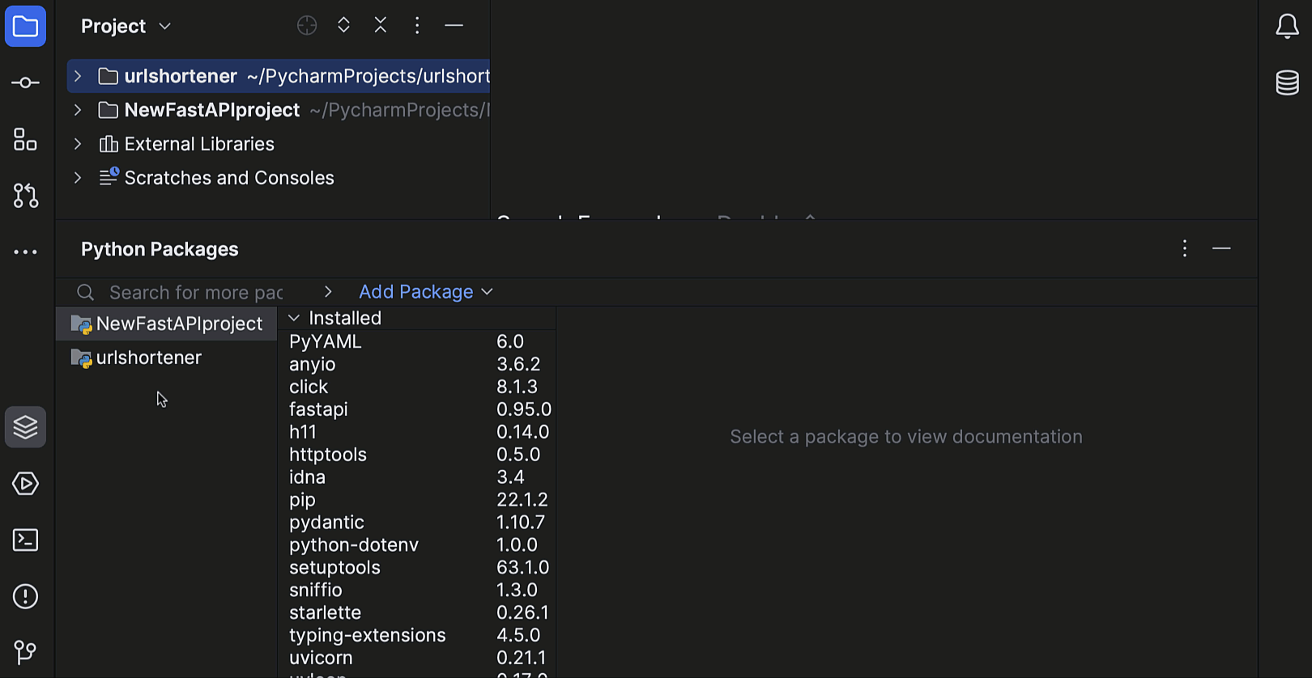1312x678 pixels.
Task: Expand the External Libraries node
Action: [78, 144]
